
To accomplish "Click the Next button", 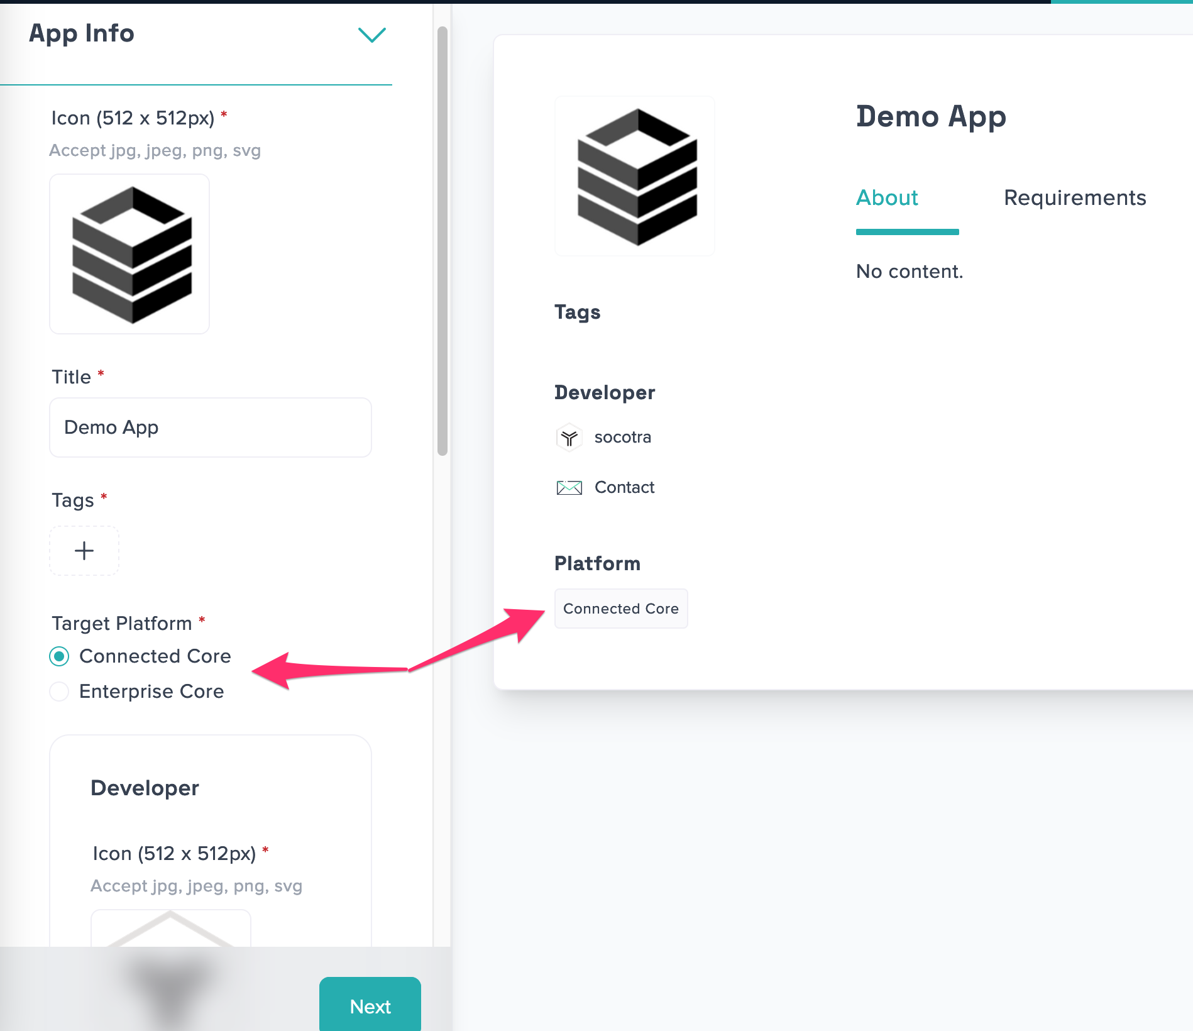I will point(370,1005).
